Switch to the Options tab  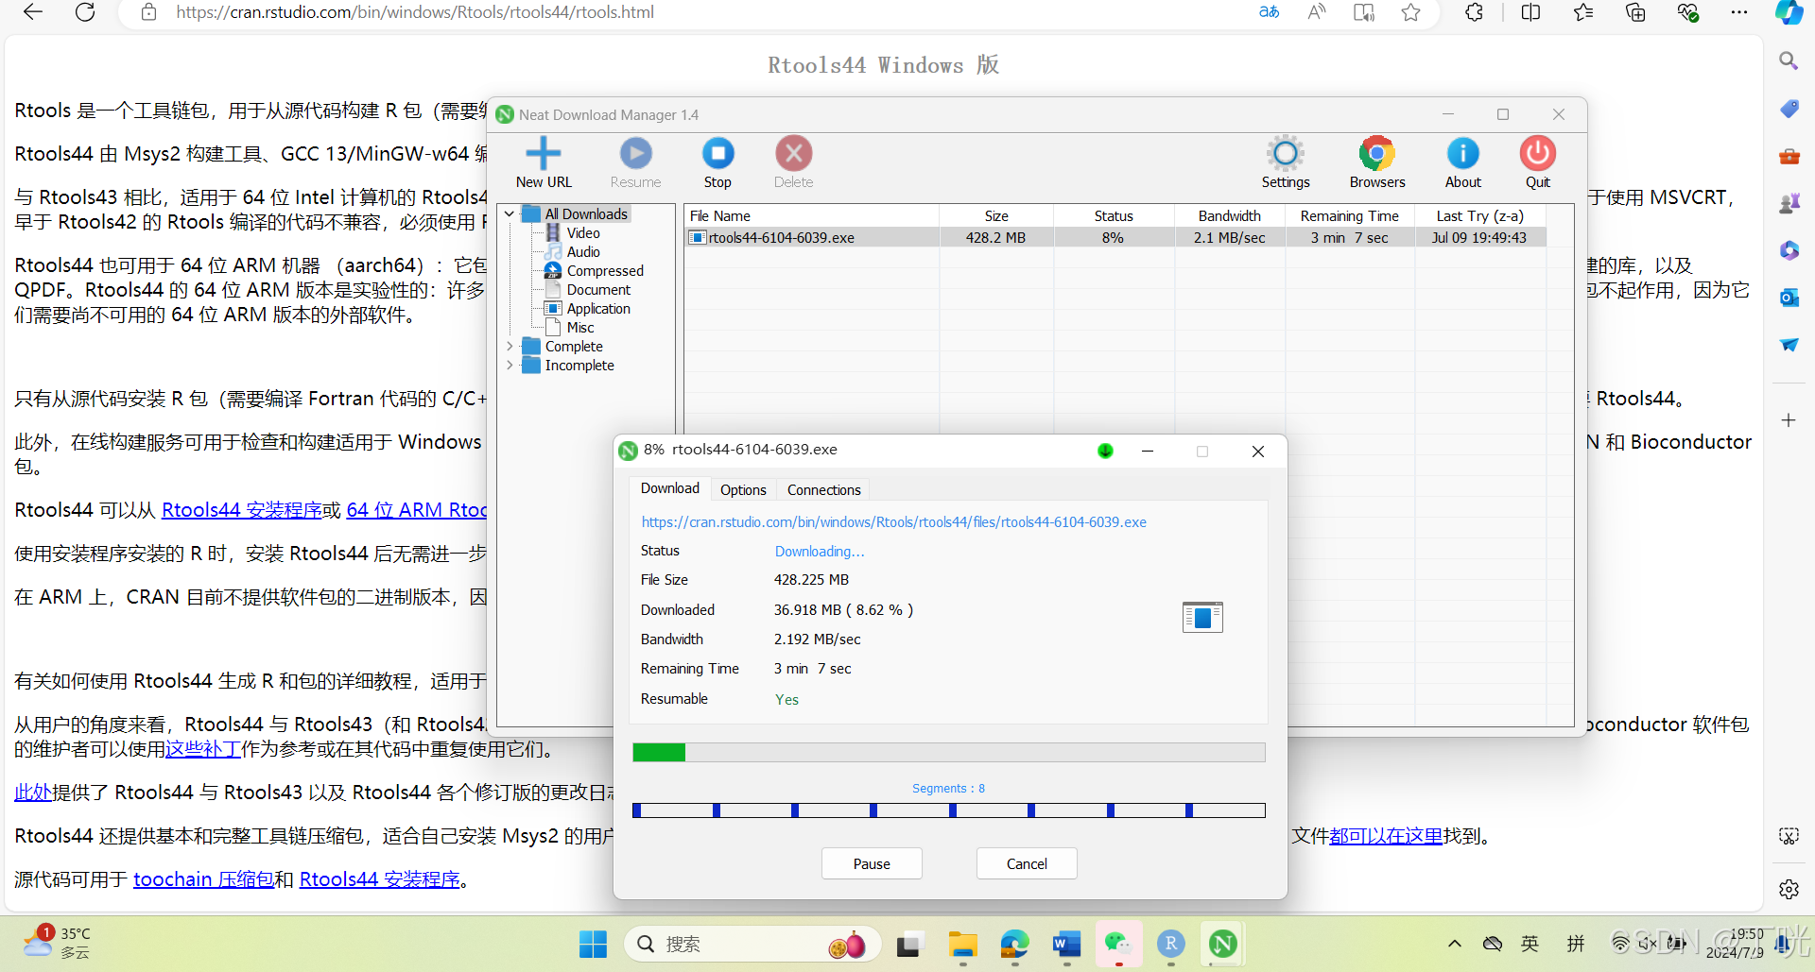pyautogui.click(x=743, y=490)
